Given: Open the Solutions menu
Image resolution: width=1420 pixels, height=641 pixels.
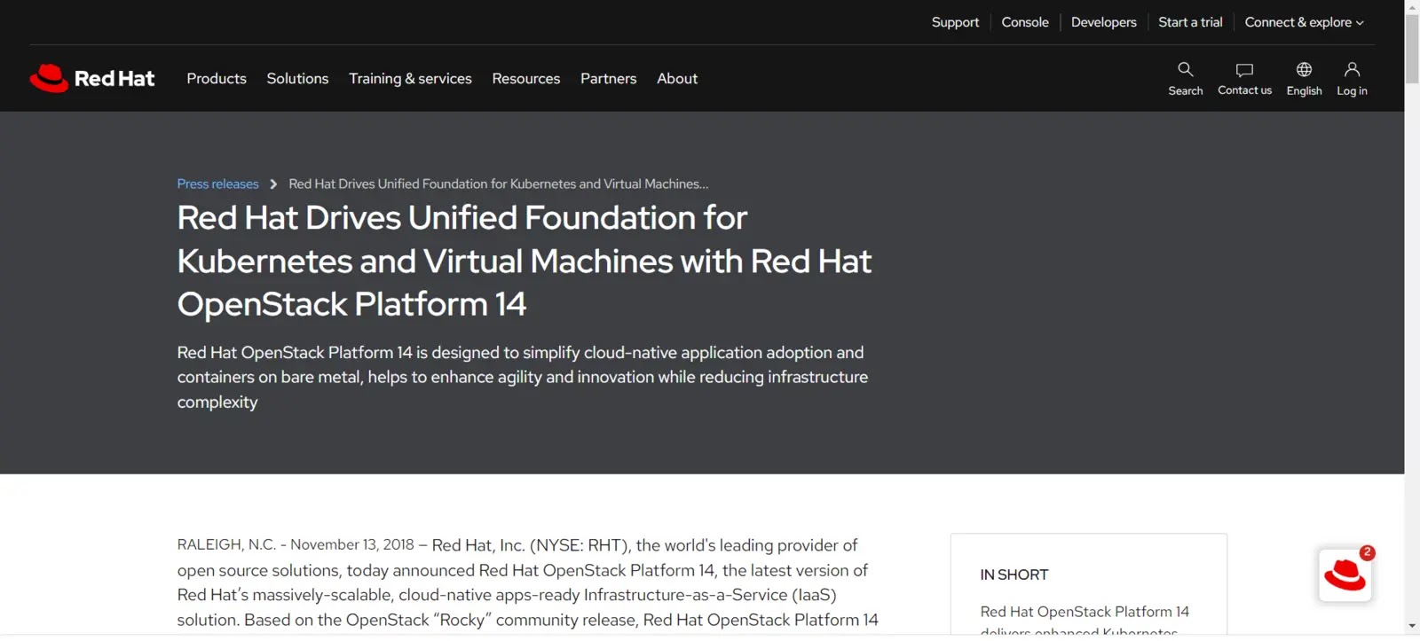Looking at the screenshot, I should [297, 78].
